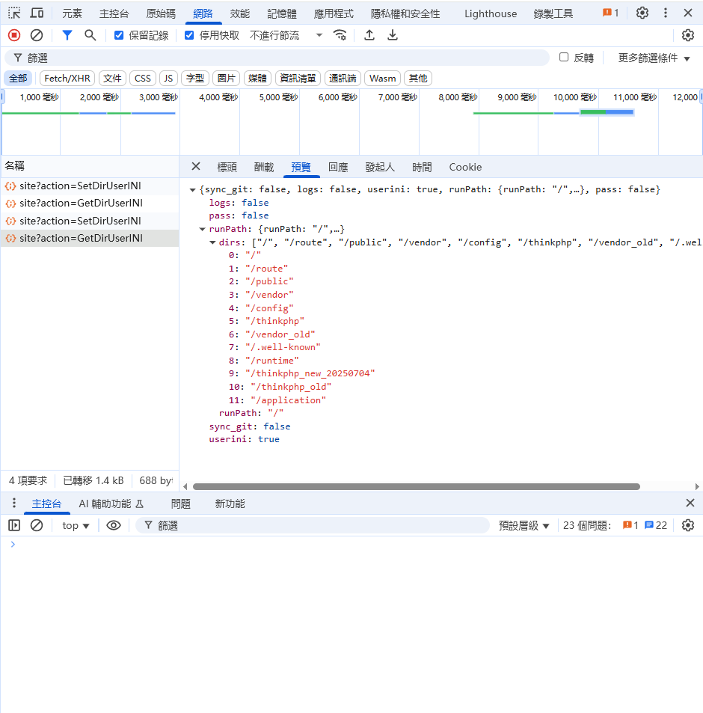Image resolution: width=703 pixels, height=713 pixels.
Task: Click the inspect element selector icon
Action: (14, 13)
